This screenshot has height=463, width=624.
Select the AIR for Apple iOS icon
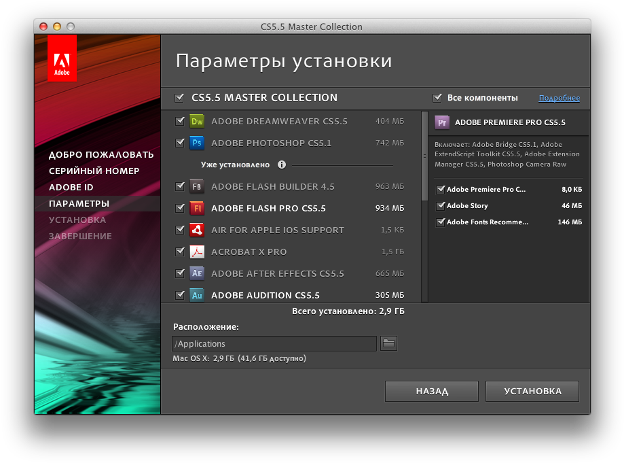click(x=198, y=230)
